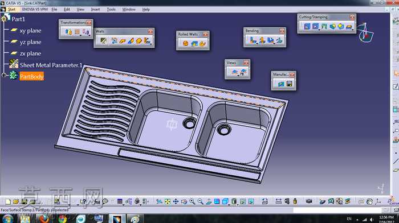
Task: Open Isometry sub-toolbar dropdown arrow in Transformations
Action: [89, 35]
